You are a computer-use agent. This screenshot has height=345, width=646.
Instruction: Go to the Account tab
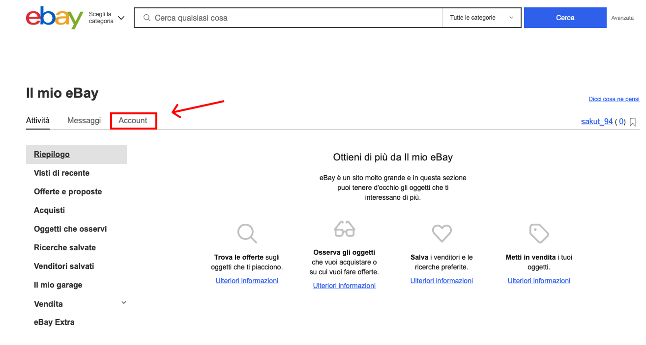[133, 120]
